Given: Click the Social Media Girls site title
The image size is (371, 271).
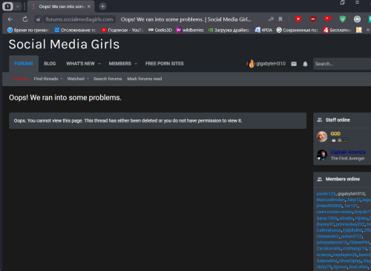Looking at the screenshot, I should 64,45.
